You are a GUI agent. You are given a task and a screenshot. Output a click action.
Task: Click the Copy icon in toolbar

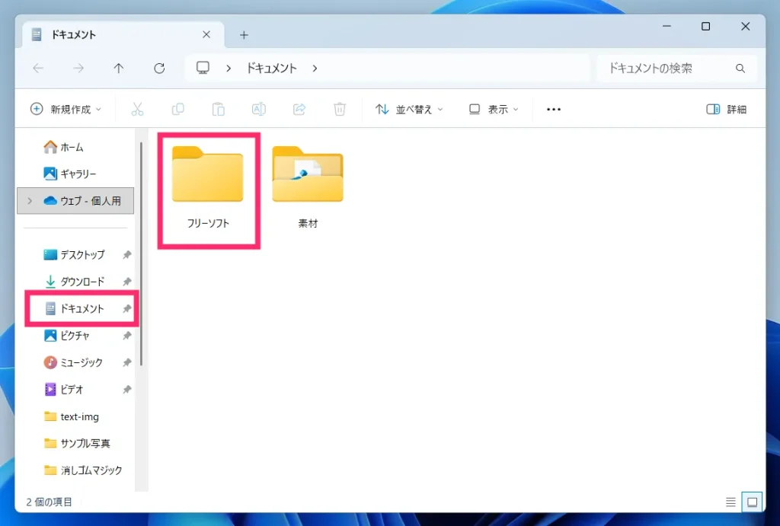(177, 109)
